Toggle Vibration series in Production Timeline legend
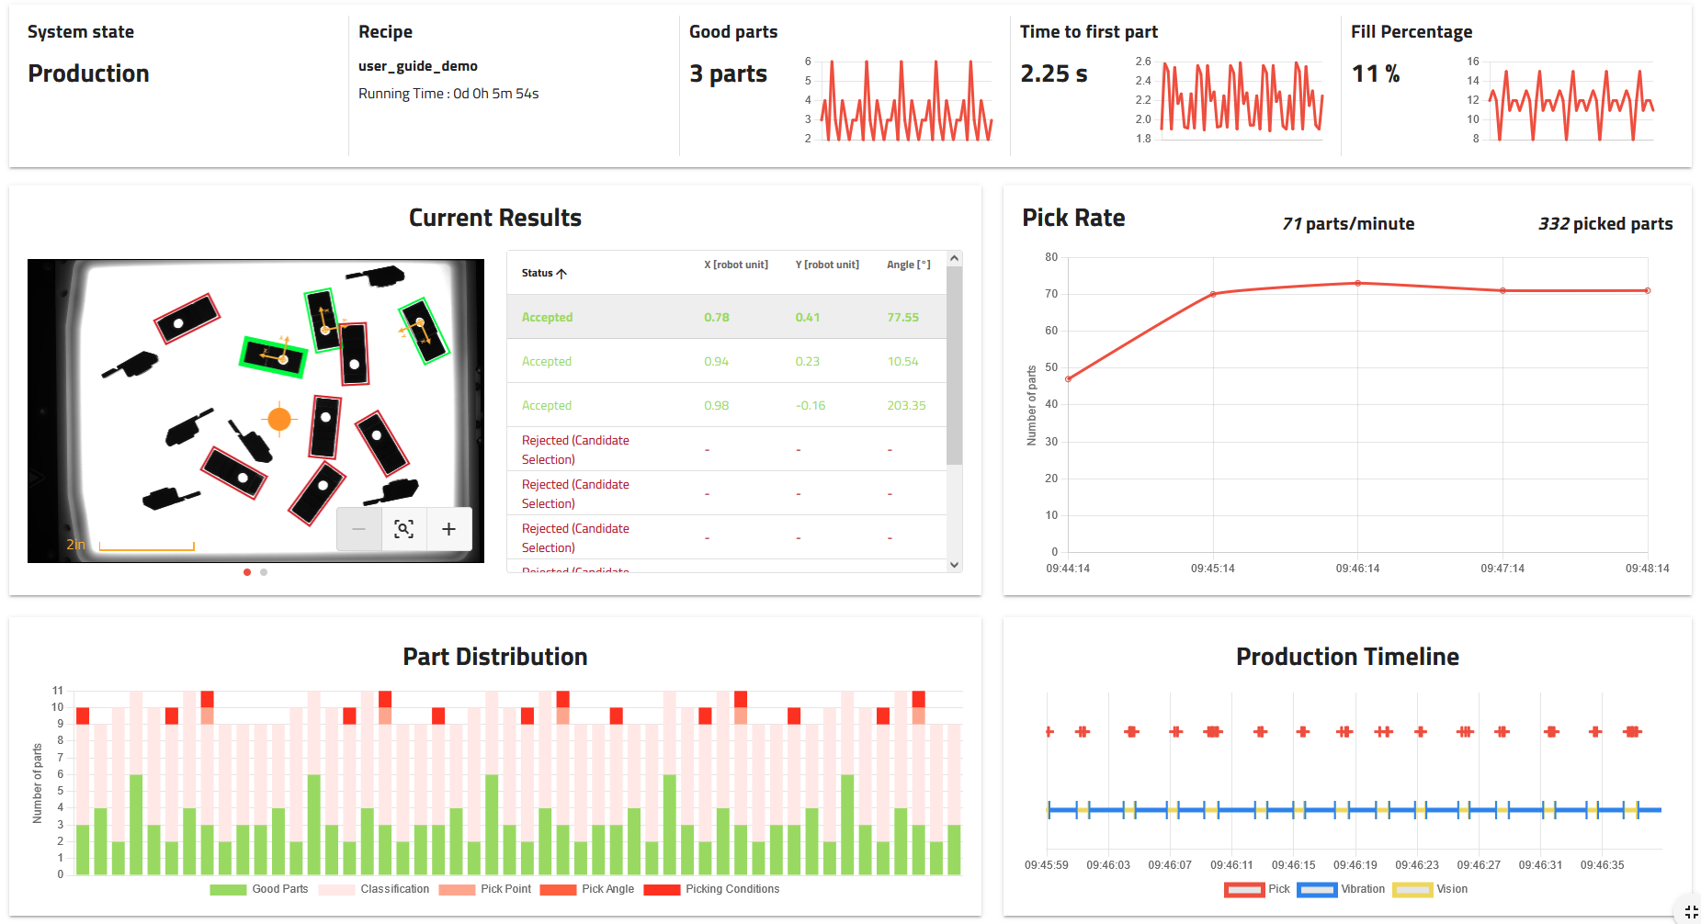 click(x=1341, y=889)
